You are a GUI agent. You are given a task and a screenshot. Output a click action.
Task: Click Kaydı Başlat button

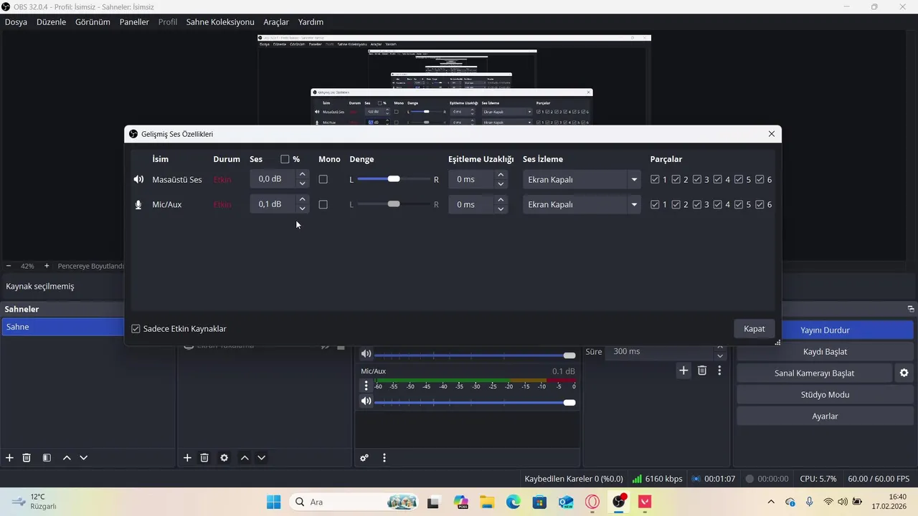[x=825, y=352]
